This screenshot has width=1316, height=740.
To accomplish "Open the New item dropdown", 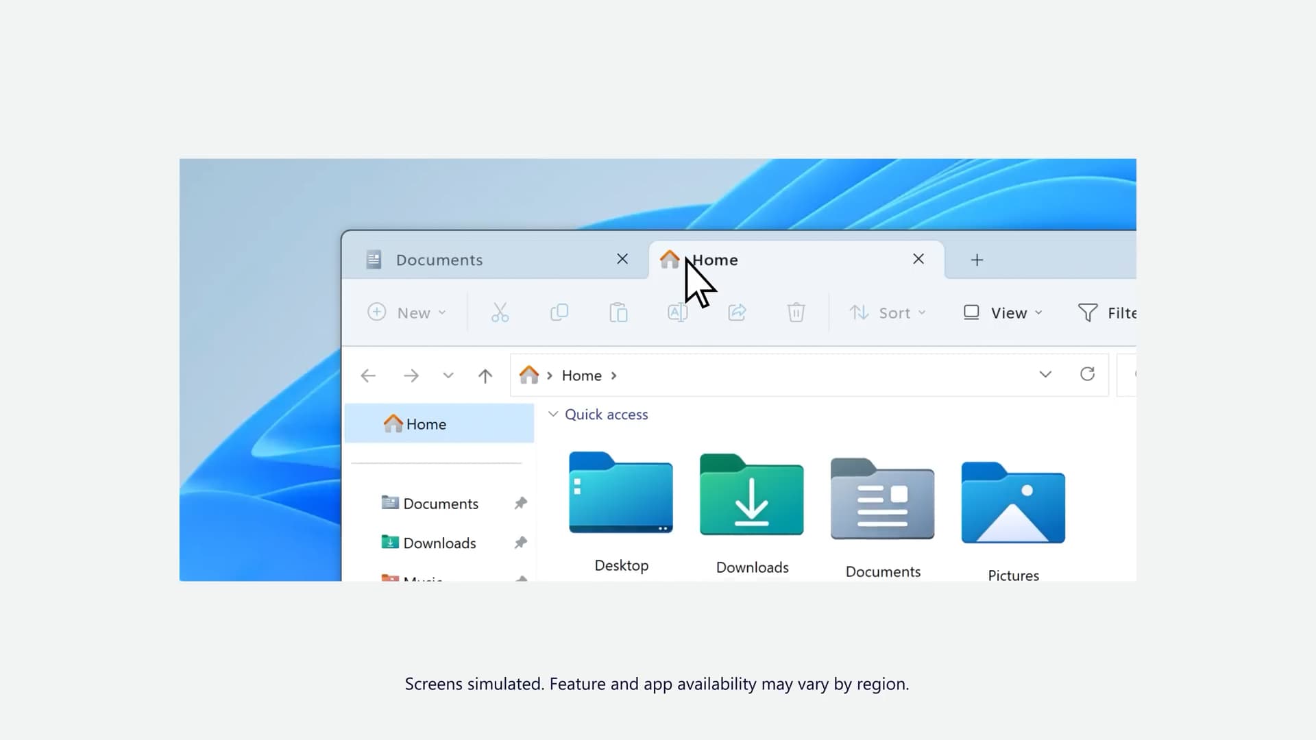I will [x=407, y=312].
